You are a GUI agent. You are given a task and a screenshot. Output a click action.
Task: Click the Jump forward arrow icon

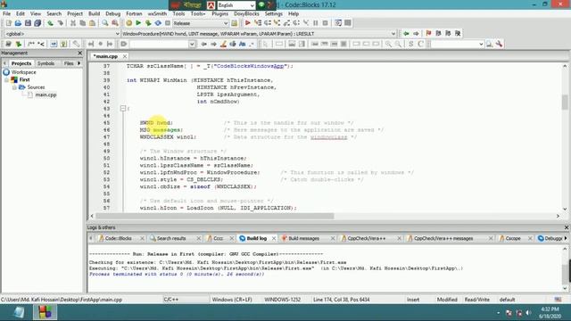click(x=416, y=34)
